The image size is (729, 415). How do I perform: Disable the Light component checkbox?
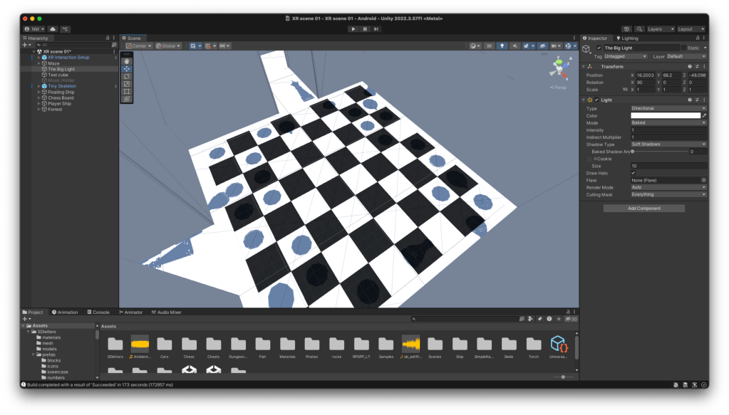(596, 100)
